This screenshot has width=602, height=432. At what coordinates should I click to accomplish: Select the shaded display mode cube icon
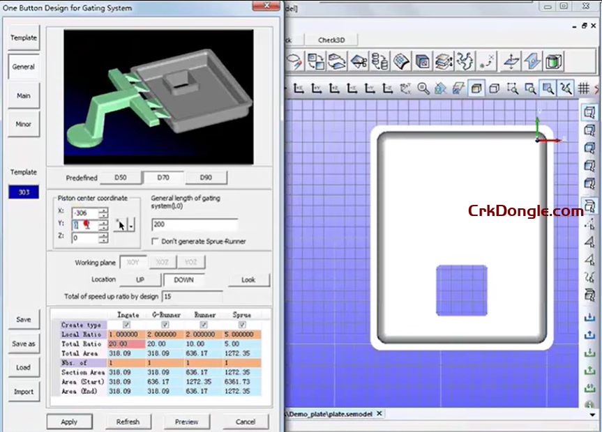[x=477, y=88]
